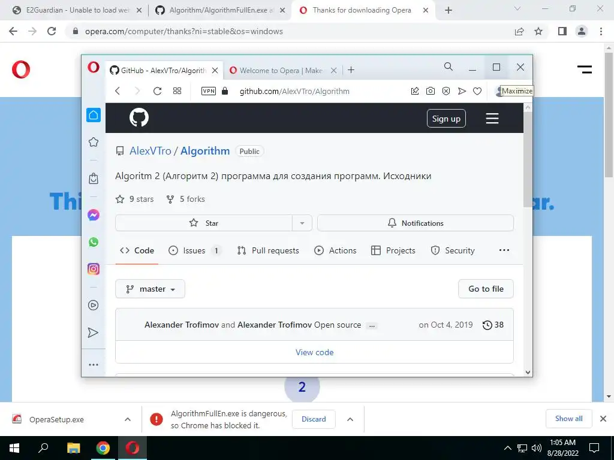Select the Pull requests tab
The width and height of the screenshot is (614, 460).
tap(268, 250)
